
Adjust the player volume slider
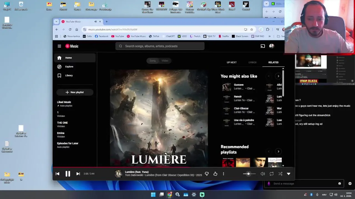pos(249,174)
